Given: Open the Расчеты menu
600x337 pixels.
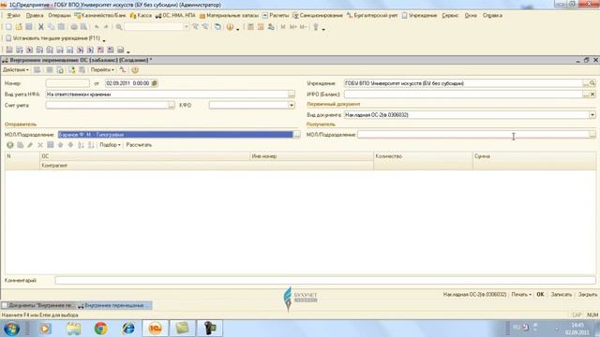Looking at the screenshot, I should [276, 16].
